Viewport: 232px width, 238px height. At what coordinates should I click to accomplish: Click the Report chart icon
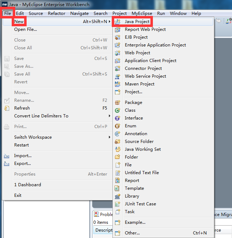[x=117, y=181]
